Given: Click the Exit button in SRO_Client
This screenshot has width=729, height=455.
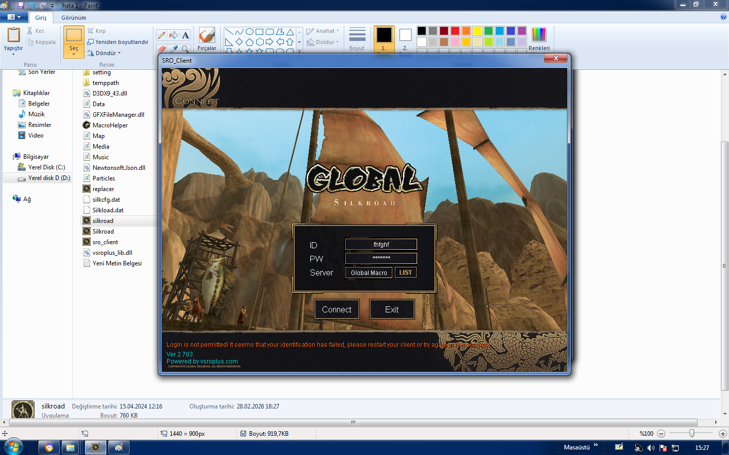Looking at the screenshot, I should (392, 309).
